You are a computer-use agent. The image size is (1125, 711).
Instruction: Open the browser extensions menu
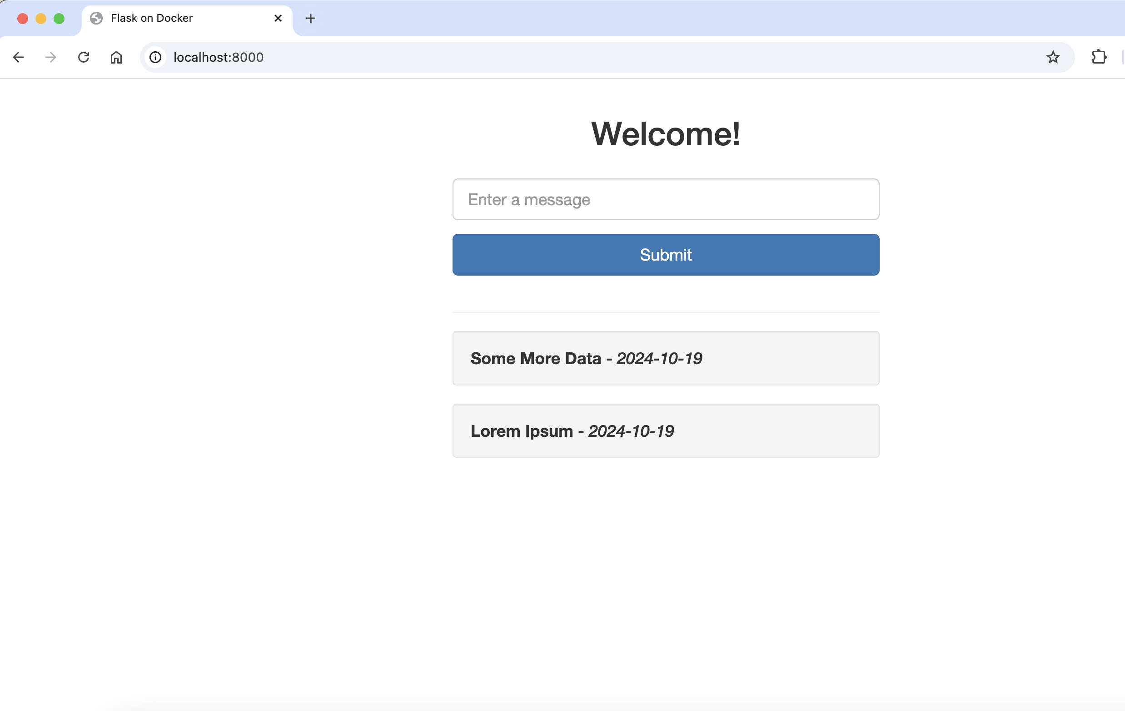click(x=1099, y=57)
